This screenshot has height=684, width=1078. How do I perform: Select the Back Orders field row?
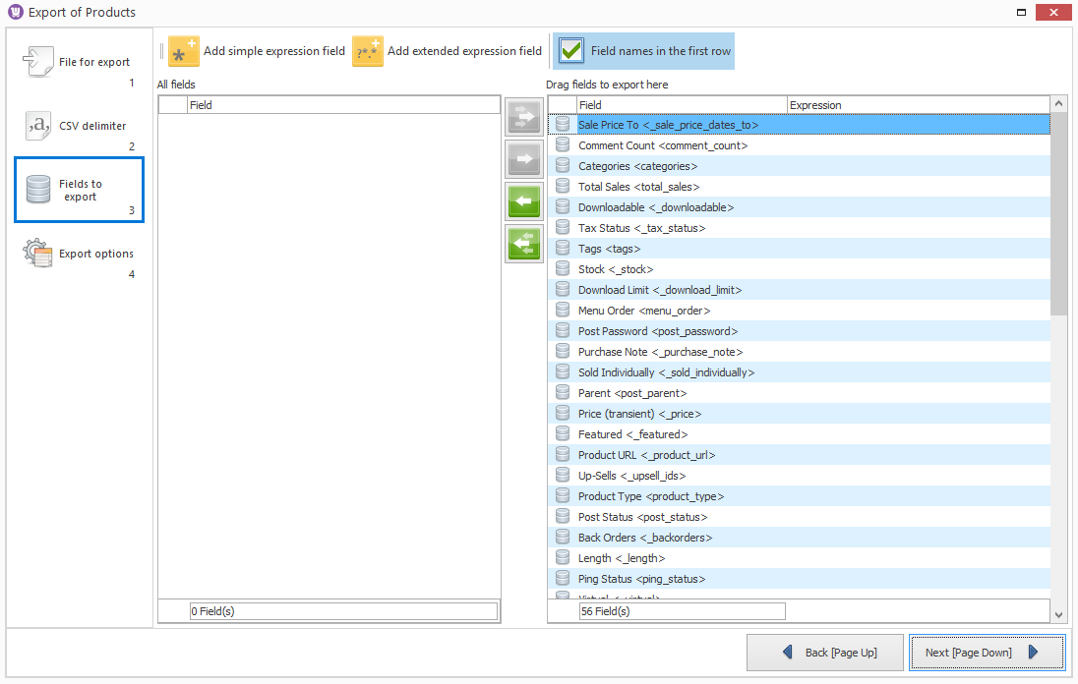pos(800,537)
